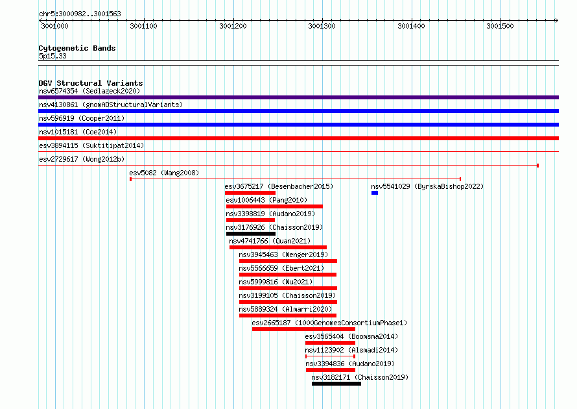Click the 3001300 ruler position
The height and width of the screenshot is (409, 577).
322,26
